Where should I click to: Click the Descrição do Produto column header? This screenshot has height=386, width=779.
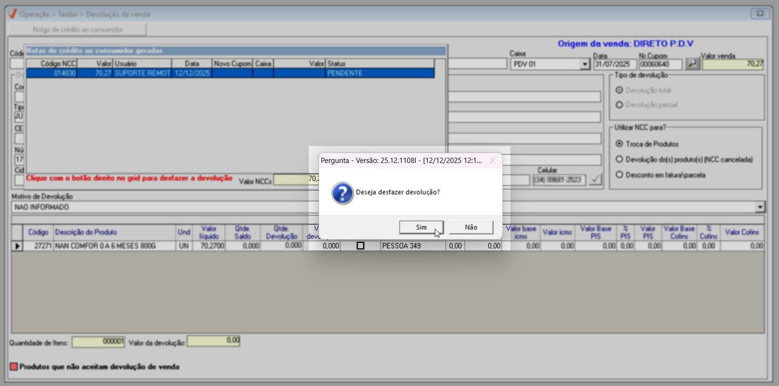[x=114, y=233]
